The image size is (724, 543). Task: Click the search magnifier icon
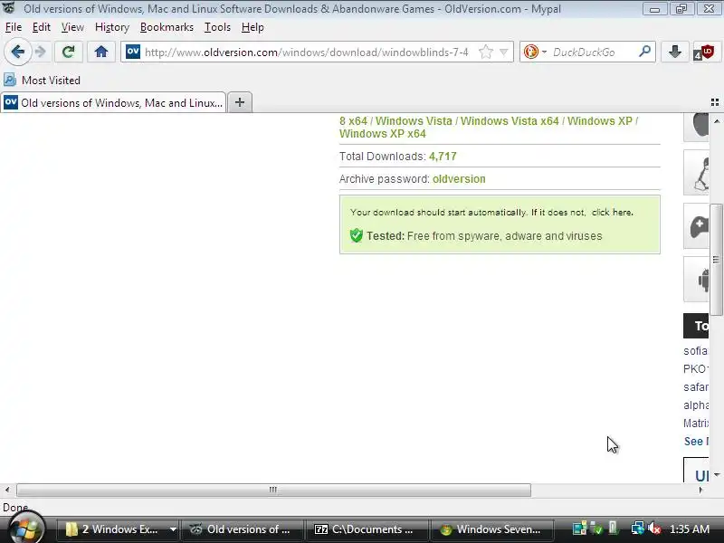point(644,52)
